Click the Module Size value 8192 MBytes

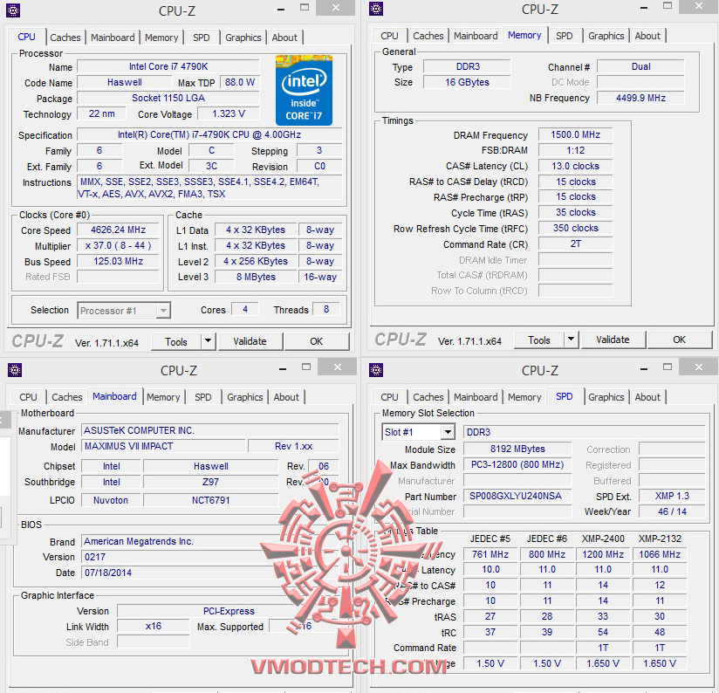[x=517, y=449]
